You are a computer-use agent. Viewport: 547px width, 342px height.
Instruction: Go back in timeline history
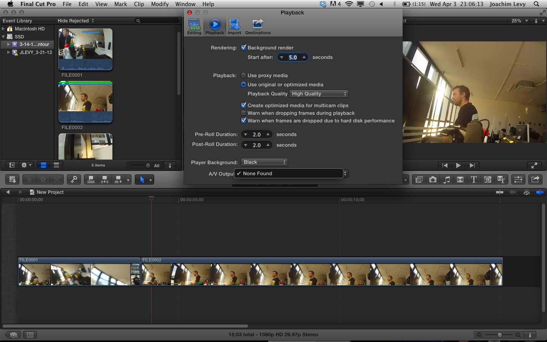(x=8, y=192)
